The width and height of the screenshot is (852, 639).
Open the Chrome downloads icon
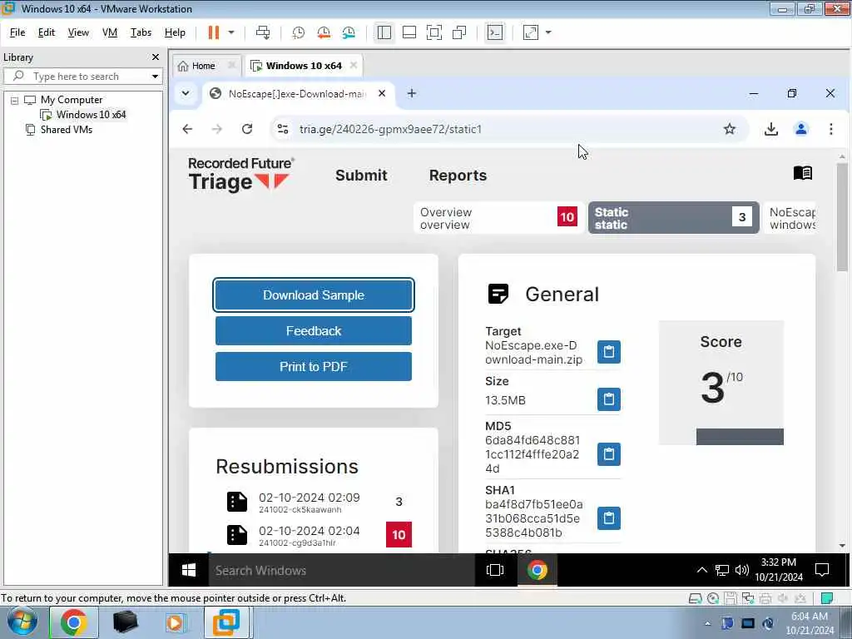click(770, 129)
